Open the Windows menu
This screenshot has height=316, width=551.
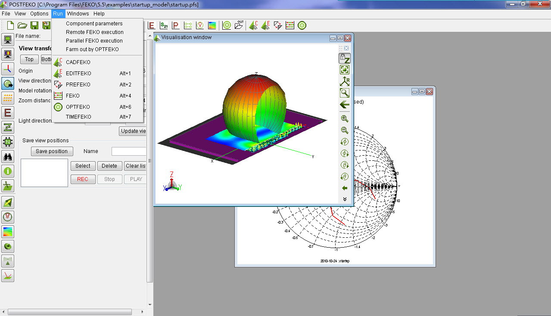coord(78,14)
